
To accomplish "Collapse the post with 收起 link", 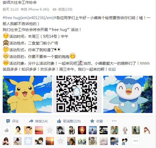I will (112, 69).
